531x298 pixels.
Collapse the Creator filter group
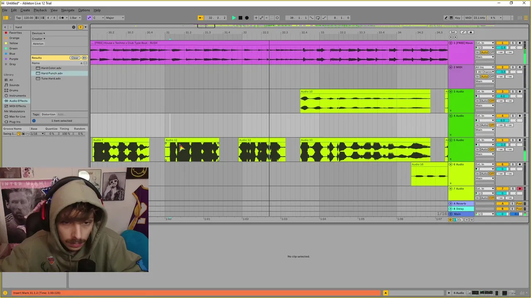(38, 38)
